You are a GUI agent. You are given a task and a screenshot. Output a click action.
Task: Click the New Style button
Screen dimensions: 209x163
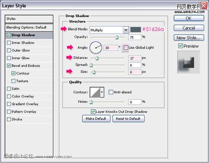click(189, 38)
